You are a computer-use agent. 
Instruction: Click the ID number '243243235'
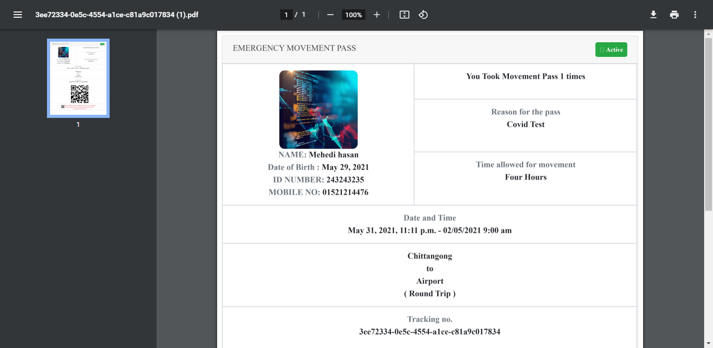coord(345,180)
